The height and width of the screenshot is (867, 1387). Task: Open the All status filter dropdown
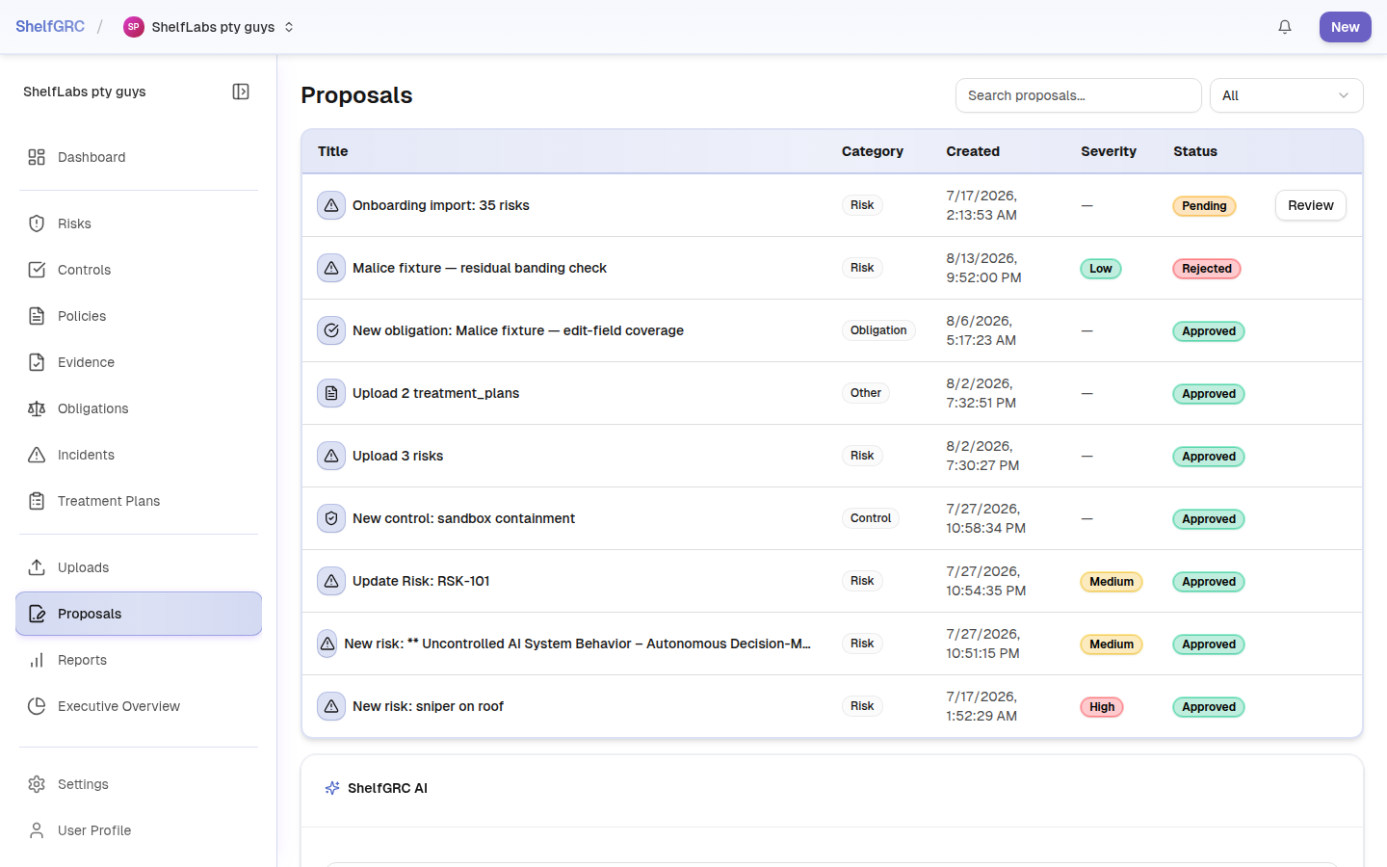point(1286,95)
